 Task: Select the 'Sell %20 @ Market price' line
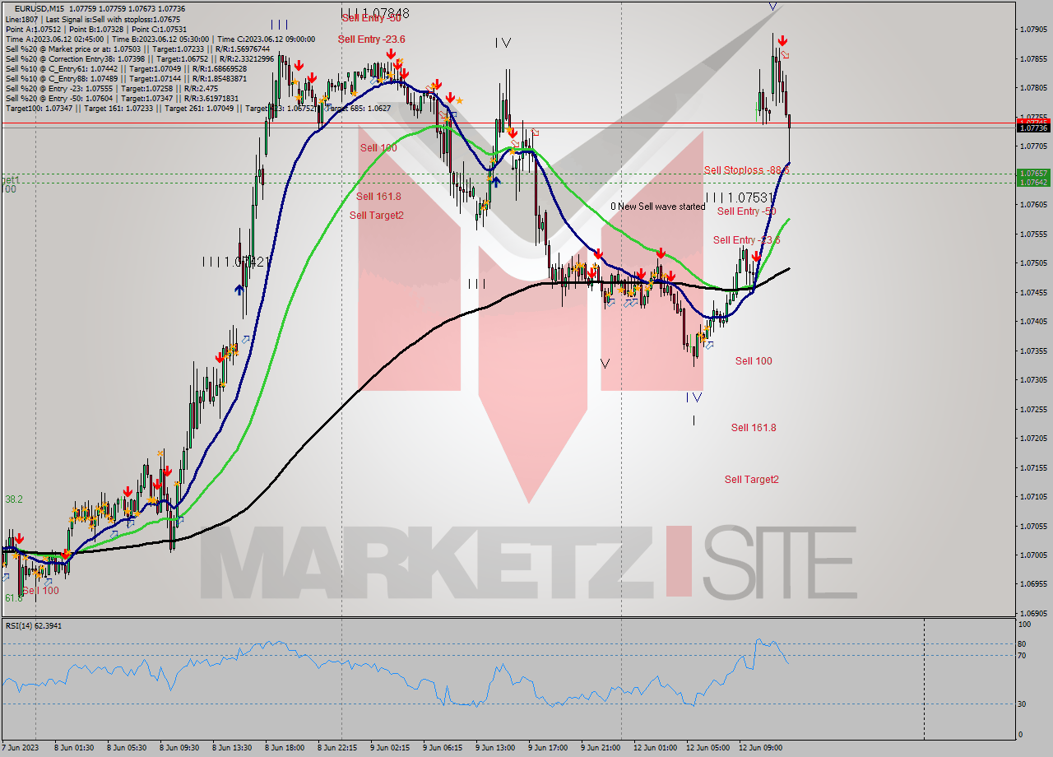click(x=137, y=49)
